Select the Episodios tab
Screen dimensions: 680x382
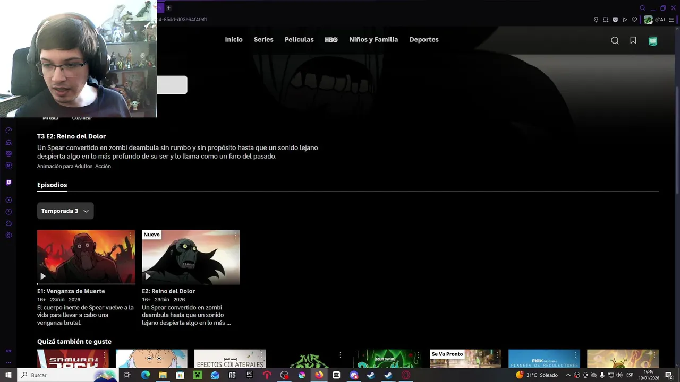coord(52,185)
